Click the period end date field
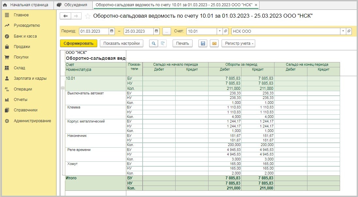This screenshot has width=358, height=197. [139, 31]
